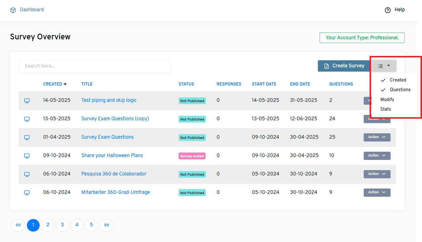Click the Dashboard cube icon
The image size is (422, 242).
coord(13,10)
